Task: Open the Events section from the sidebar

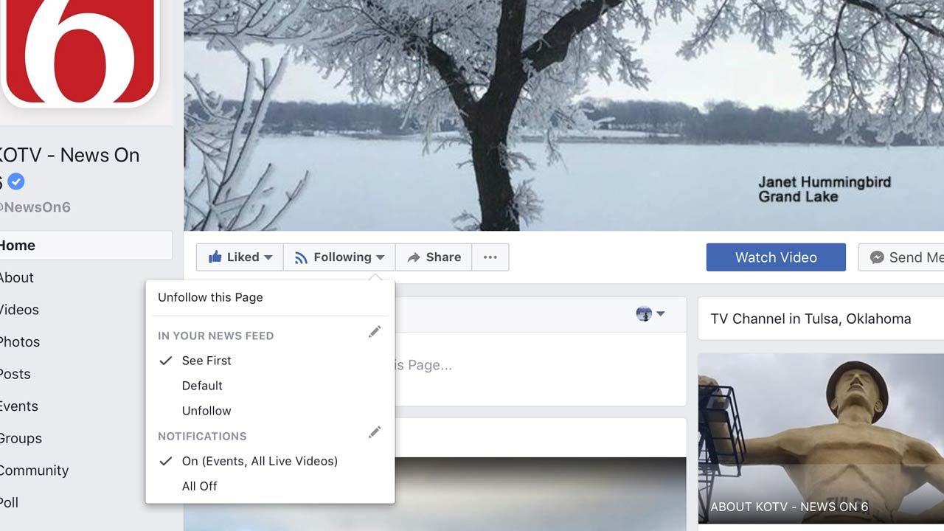Action: (x=18, y=406)
